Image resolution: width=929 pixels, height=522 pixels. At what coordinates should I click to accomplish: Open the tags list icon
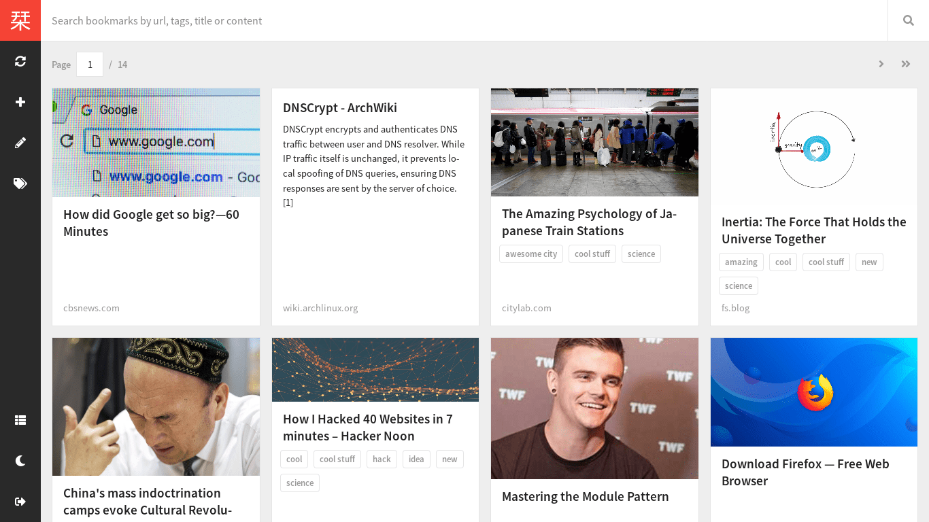(x=20, y=184)
